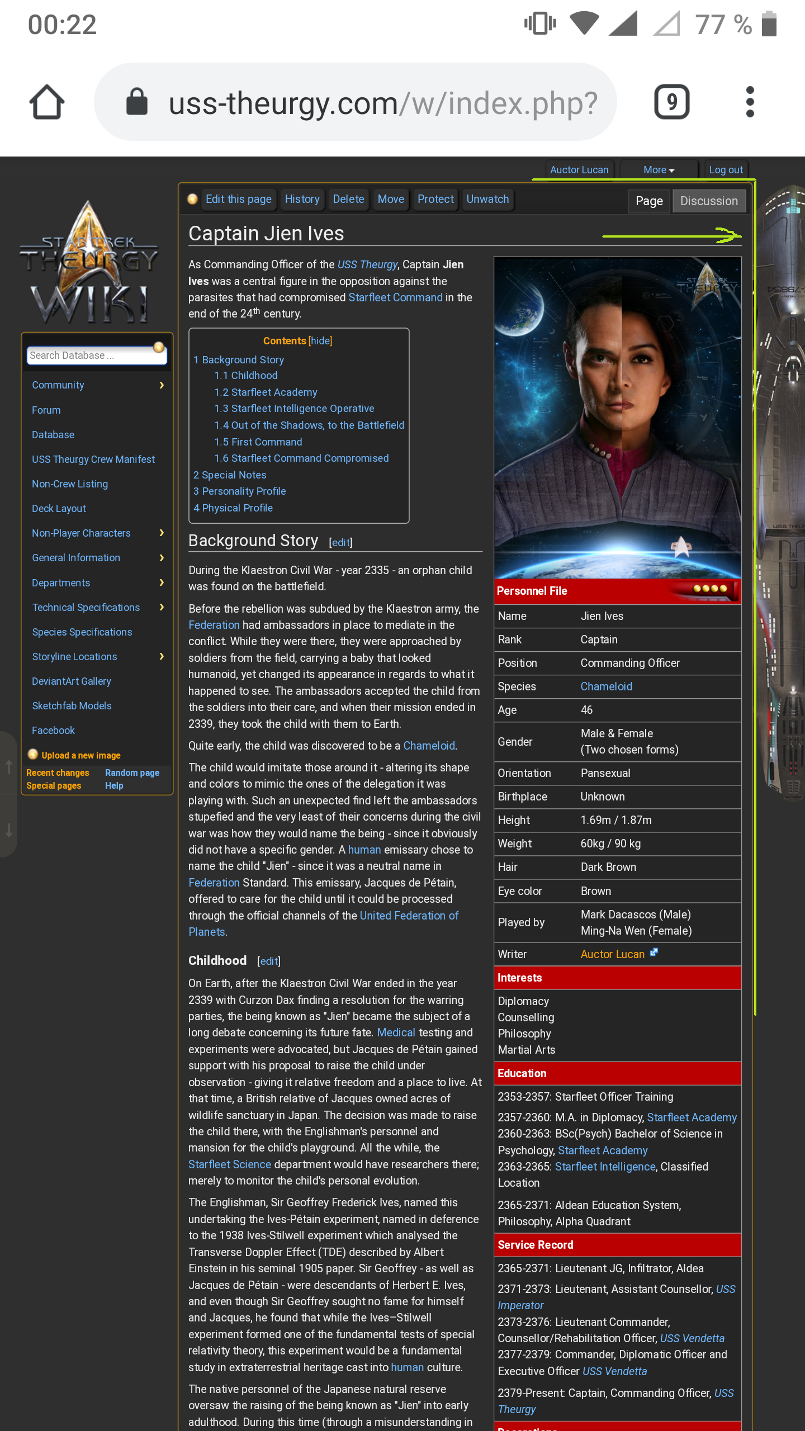Open the Chameloid species link in Personnel File
This screenshot has height=1431, width=805.
click(606, 686)
